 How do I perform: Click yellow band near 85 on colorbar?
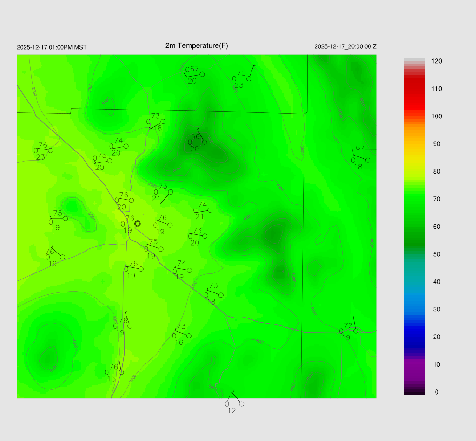415,158
